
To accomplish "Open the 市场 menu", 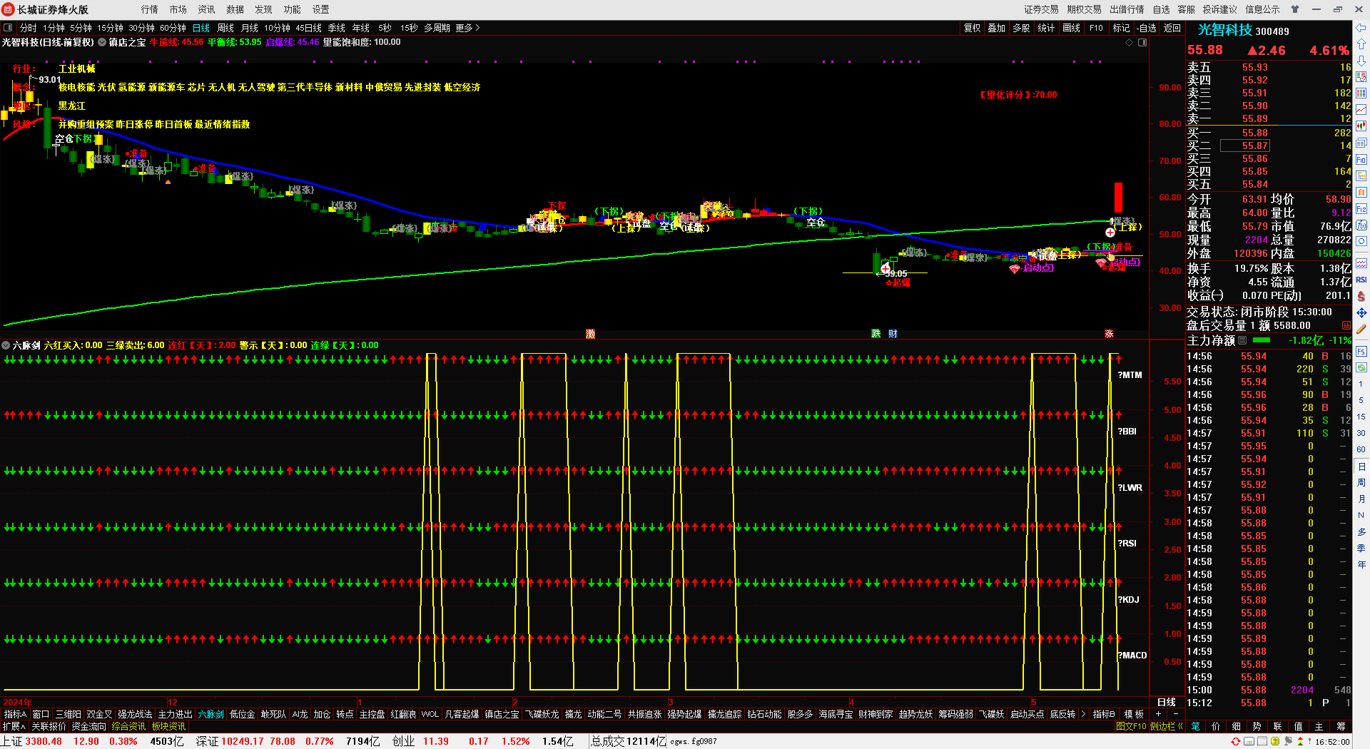I will coord(178,9).
